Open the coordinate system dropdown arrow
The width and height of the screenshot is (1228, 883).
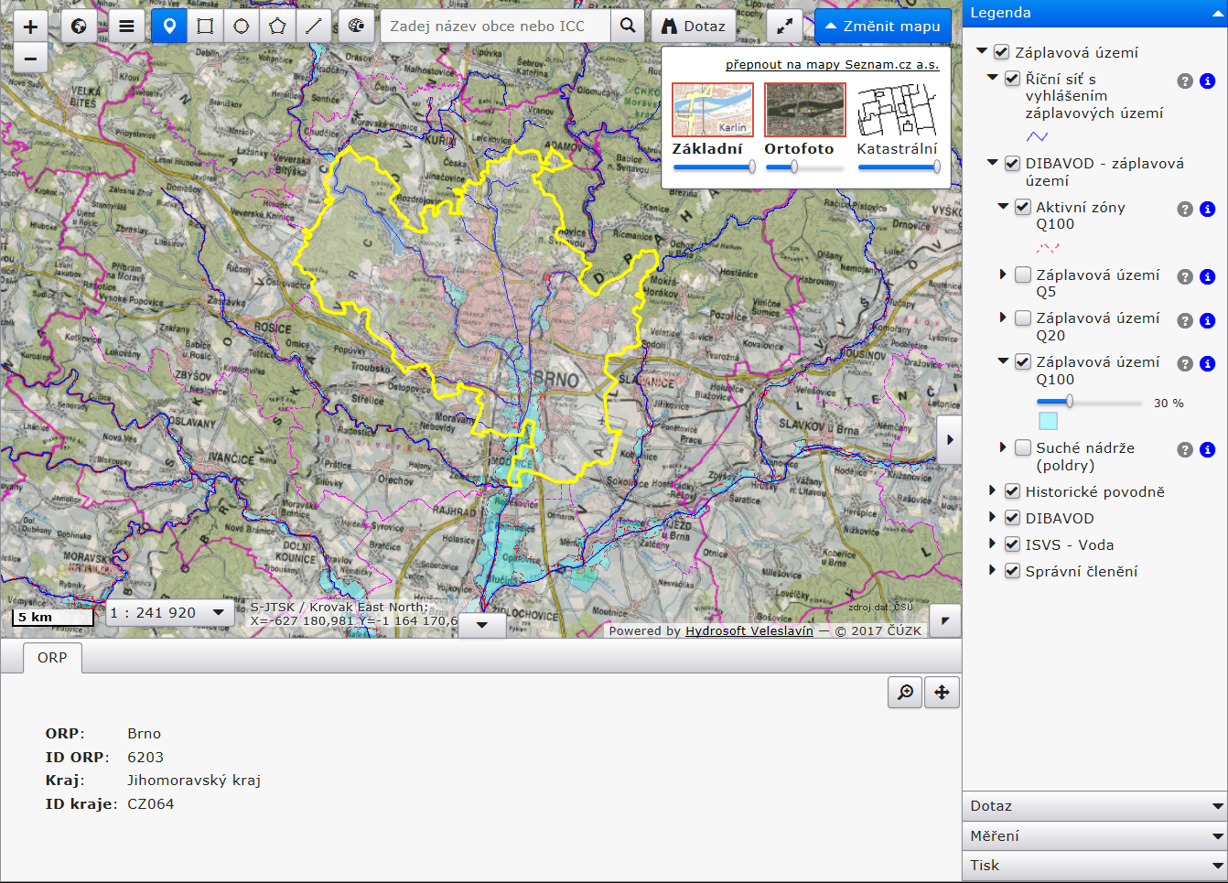482,626
